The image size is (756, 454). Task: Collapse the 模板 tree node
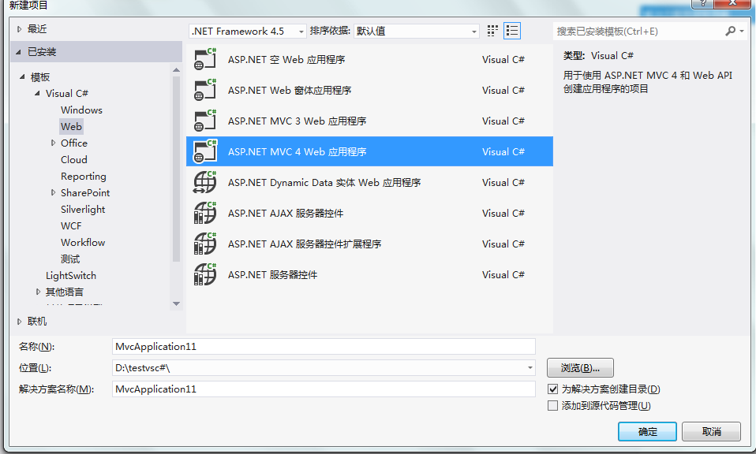coord(22,77)
